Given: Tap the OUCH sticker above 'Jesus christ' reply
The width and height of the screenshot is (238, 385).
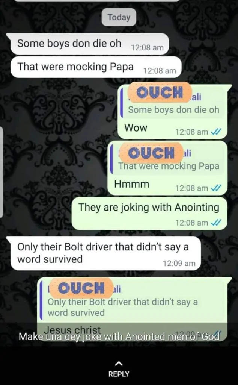Looking at the screenshot, I should [81, 288].
